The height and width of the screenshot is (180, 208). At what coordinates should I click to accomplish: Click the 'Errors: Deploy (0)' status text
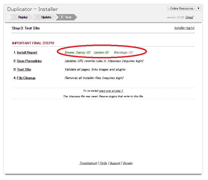click(x=77, y=52)
